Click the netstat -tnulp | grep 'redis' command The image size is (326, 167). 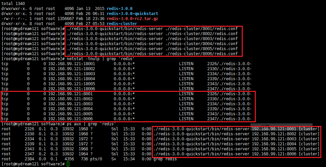[x=101, y=59]
